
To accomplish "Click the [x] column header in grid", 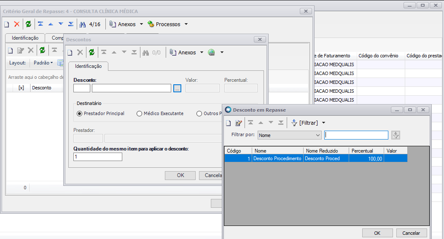I will point(21,88).
